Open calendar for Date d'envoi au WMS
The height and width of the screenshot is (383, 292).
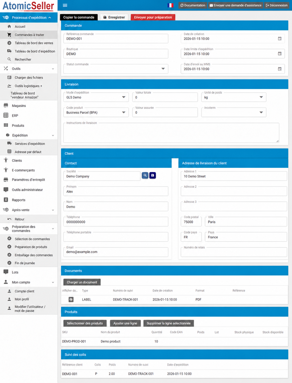tap(280, 69)
